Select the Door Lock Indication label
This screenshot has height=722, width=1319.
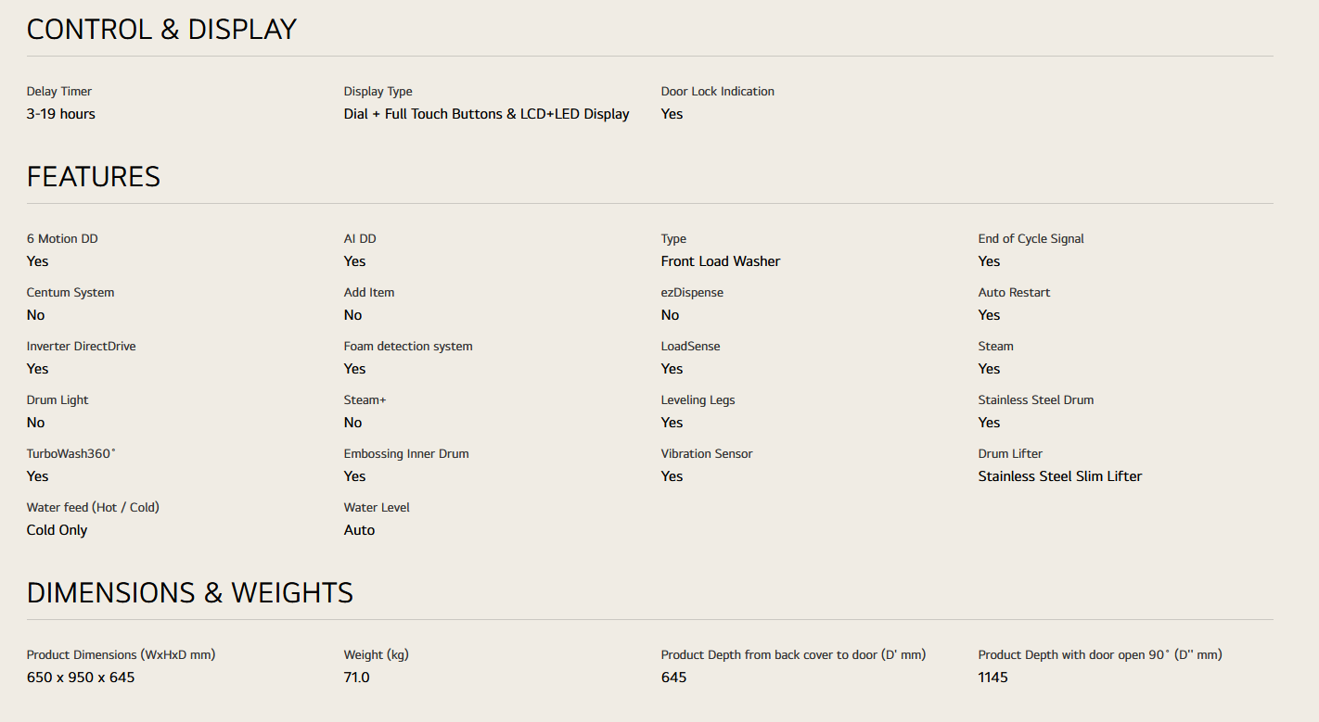click(717, 92)
